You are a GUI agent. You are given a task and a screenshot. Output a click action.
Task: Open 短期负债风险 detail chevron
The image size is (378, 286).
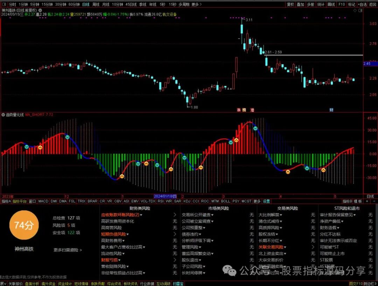[x=175, y=234]
